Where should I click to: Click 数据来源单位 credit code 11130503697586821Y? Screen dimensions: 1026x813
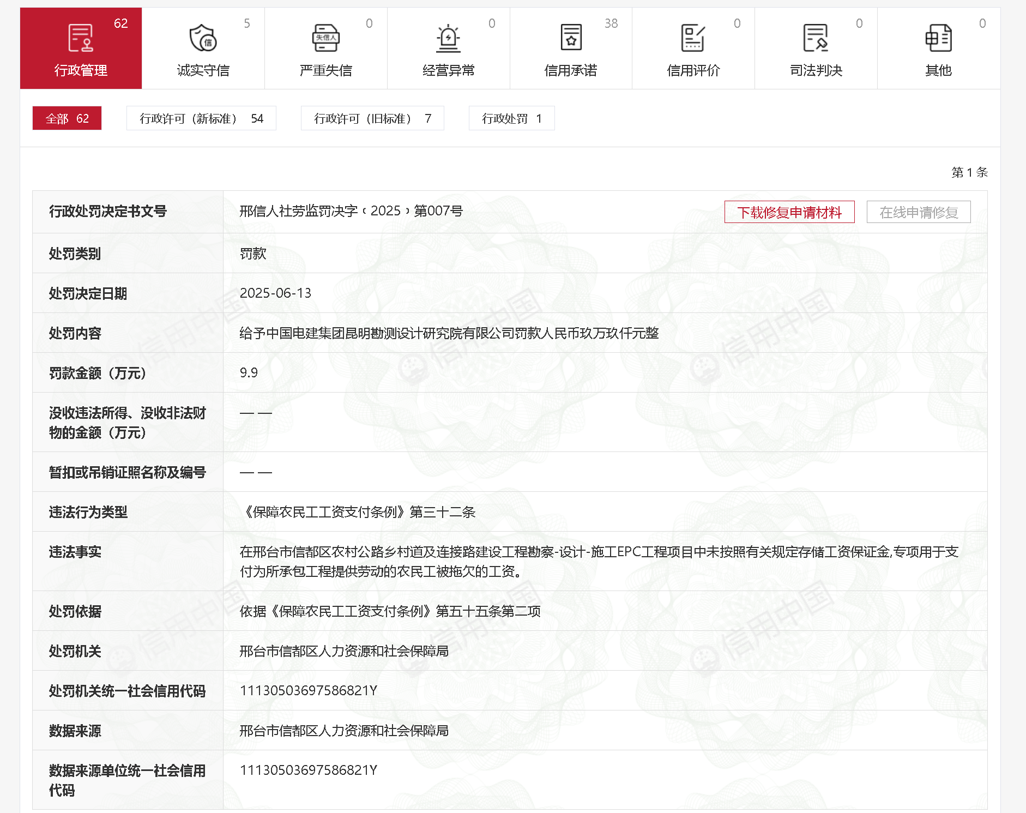click(x=309, y=770)
